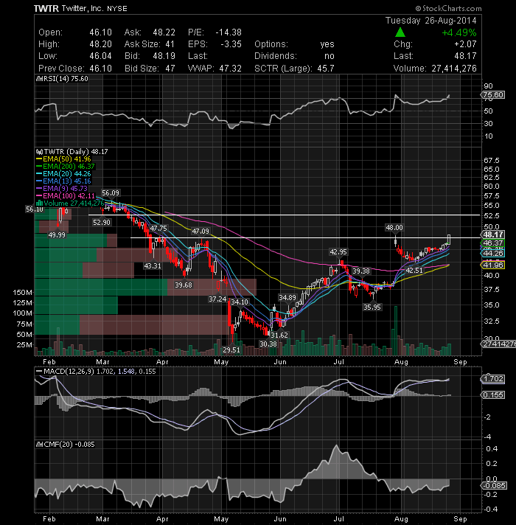
Task: Click the -0.085 CMF tag on right axis
Action: click(494, 485)
